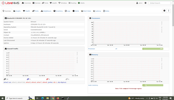Select the Object ID value
This screenshot has height=100, width=174.
pyautogui.click(x=38, y=32)
